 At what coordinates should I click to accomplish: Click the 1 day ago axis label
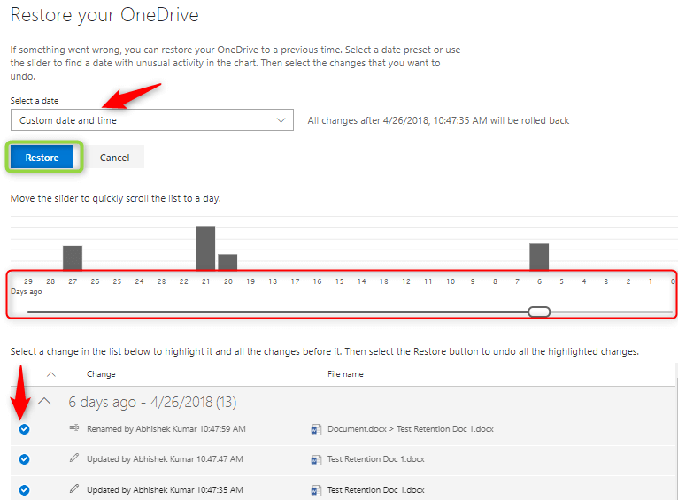[x=650, y=281]
